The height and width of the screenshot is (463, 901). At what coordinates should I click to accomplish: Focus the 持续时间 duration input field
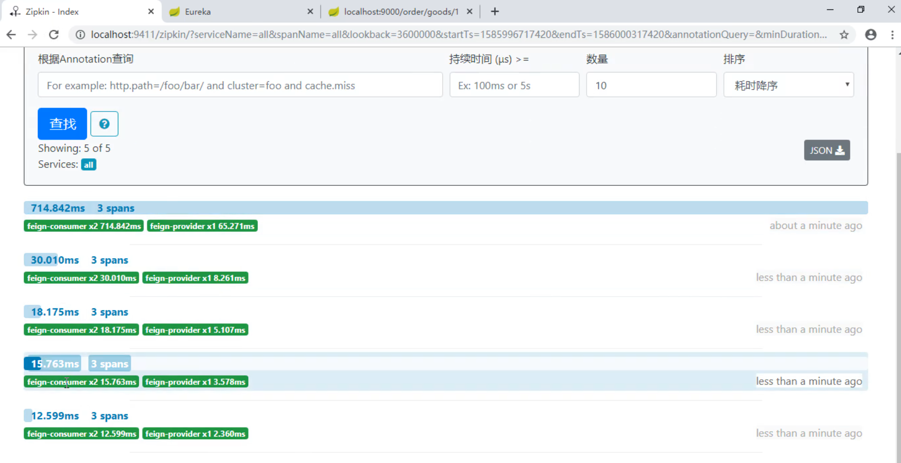tap(514, 85)
